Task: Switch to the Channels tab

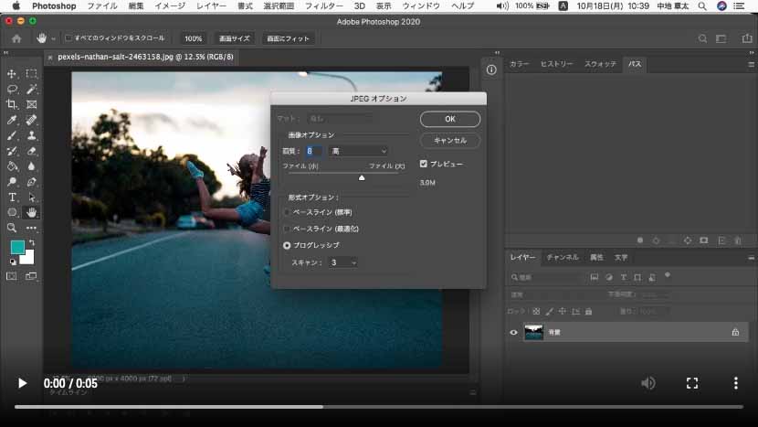Action: (563, 258)
